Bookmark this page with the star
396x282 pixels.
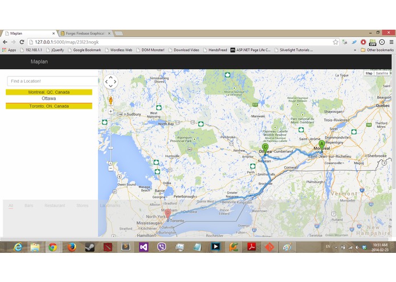click(335, 42)
